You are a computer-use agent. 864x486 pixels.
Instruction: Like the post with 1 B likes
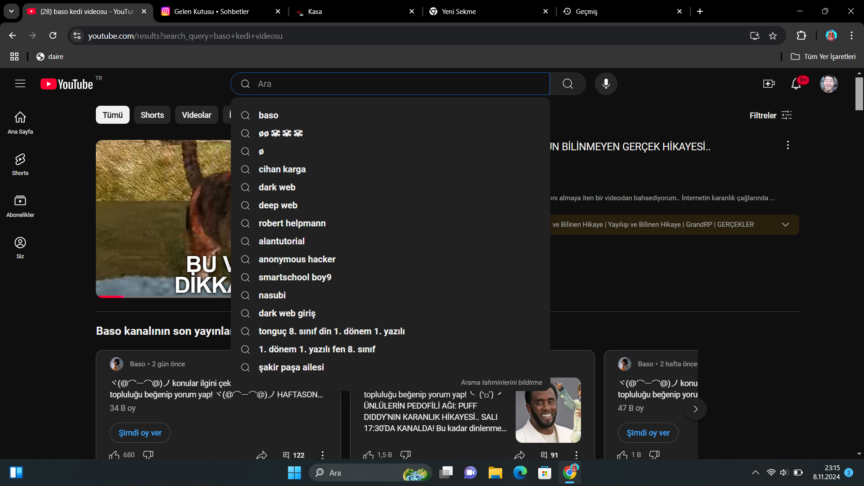pyautogui.click(x=622, y=455)
